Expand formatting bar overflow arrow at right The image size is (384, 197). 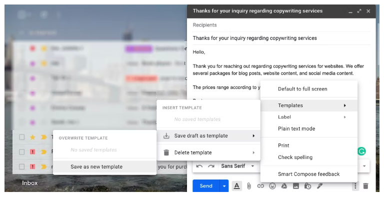point(364,166)
